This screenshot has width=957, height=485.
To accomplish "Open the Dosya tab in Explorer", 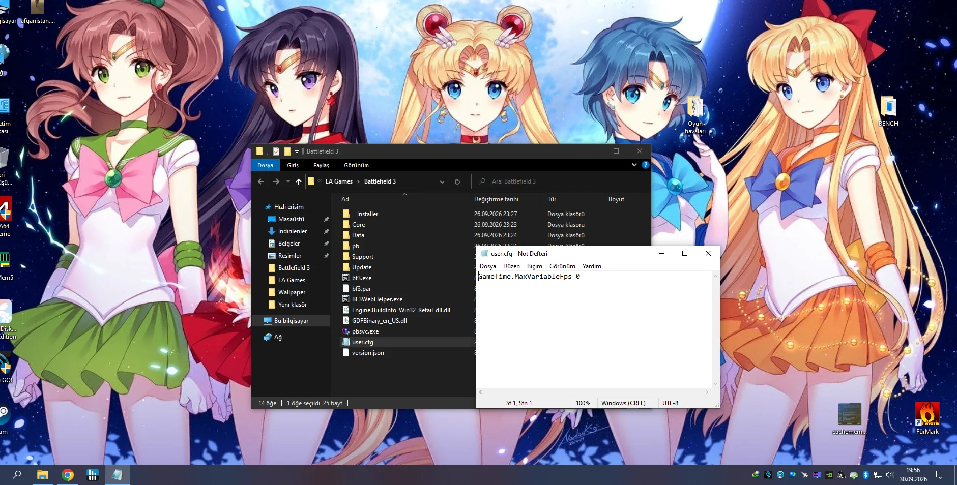I will [x=265, y=165].
